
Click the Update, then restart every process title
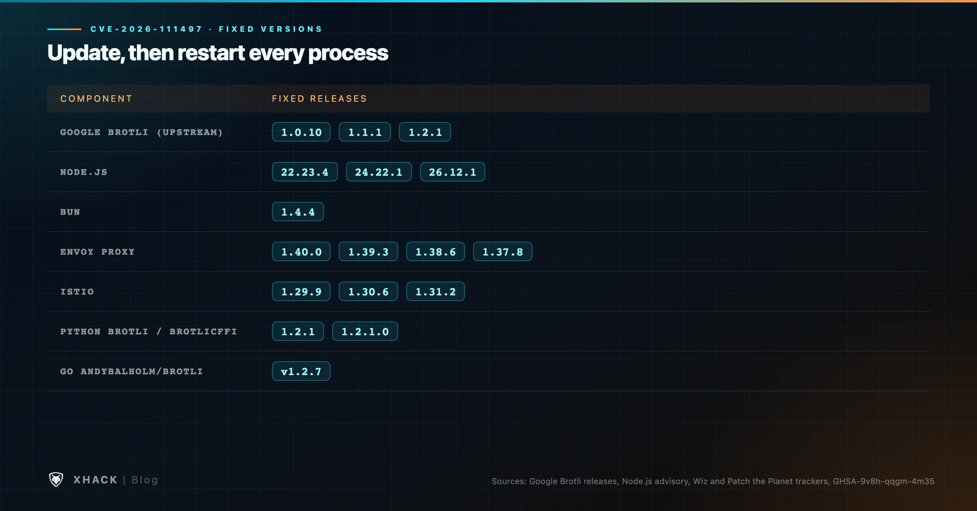click(x=218, y=53)
